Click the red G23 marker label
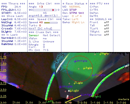This screenshot has height=104, width=130. pos(50,99)
